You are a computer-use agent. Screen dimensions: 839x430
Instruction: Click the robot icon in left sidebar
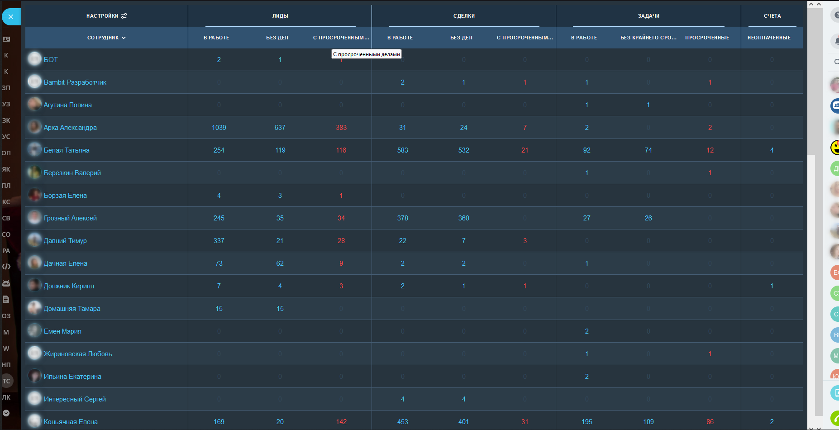click(6, 283)
